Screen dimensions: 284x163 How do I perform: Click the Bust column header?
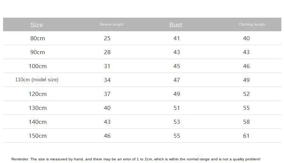click(175, 25)
